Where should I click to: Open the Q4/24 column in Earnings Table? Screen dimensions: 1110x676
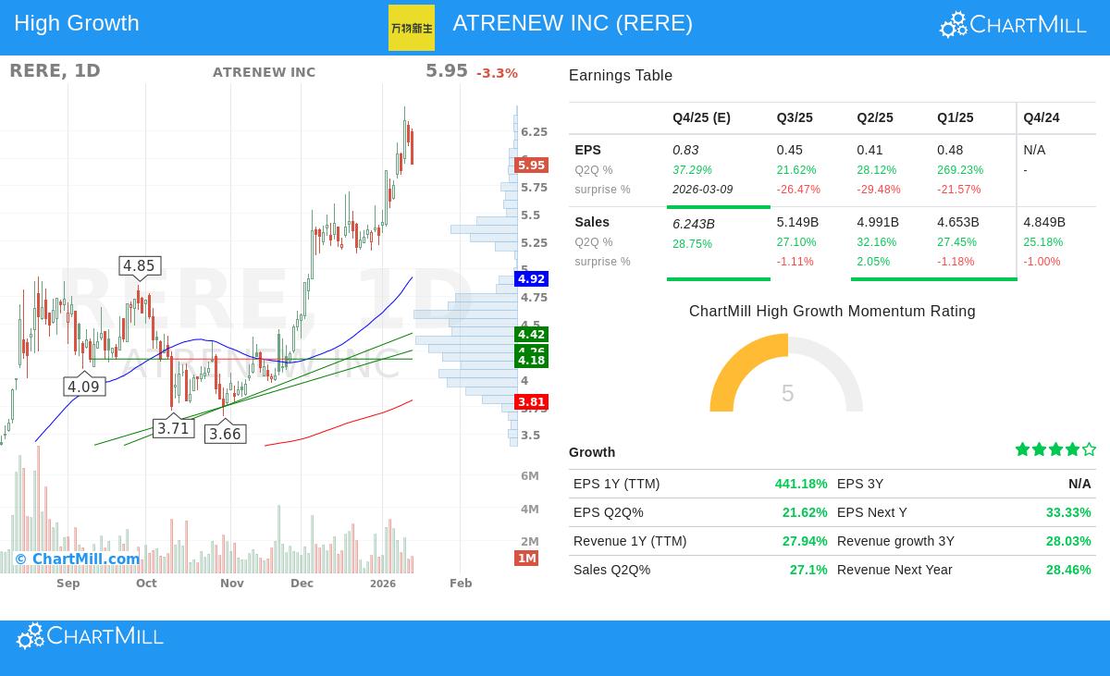(1041, 117)
